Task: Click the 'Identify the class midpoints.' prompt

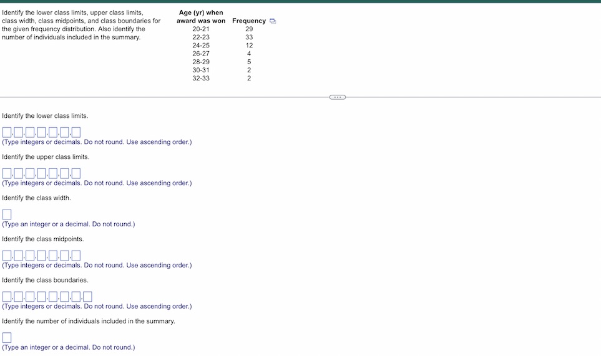Action: [43, 239]
